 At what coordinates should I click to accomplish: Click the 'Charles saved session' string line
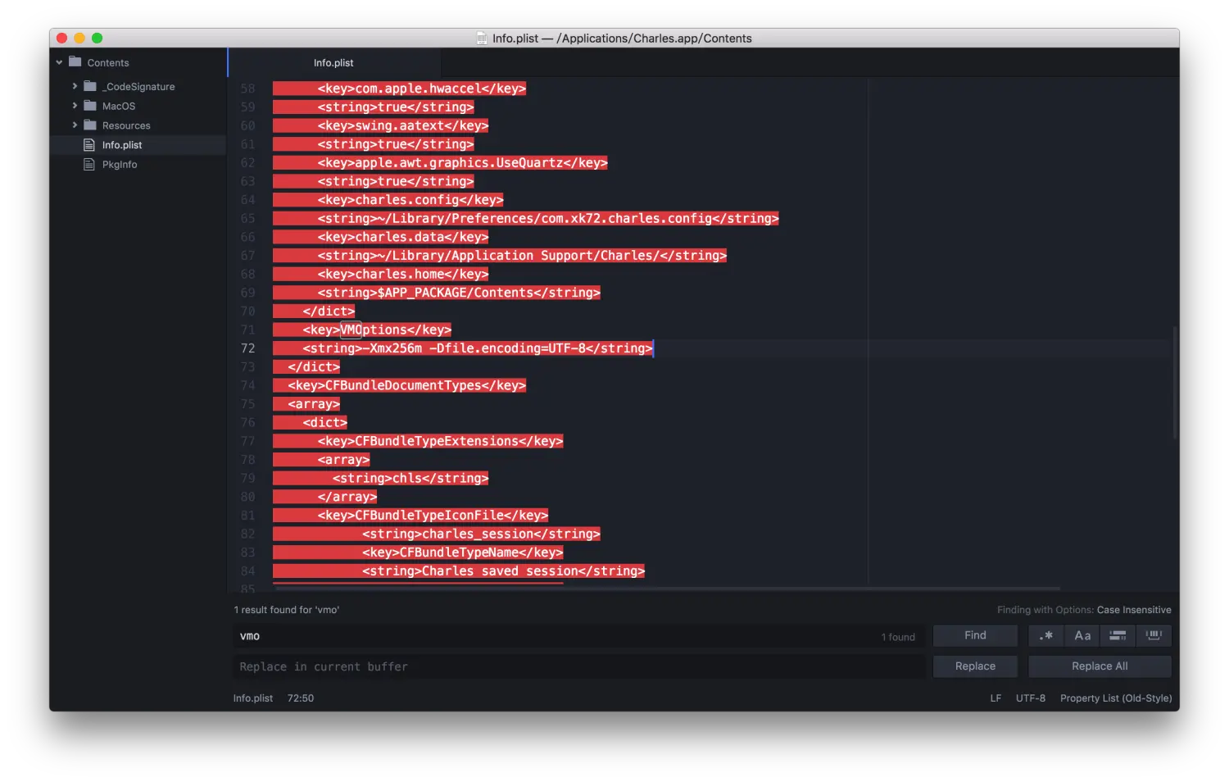point(503,571)
